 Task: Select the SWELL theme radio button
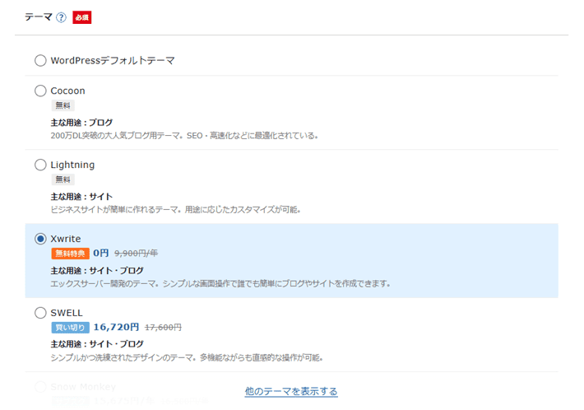(40, 313)
